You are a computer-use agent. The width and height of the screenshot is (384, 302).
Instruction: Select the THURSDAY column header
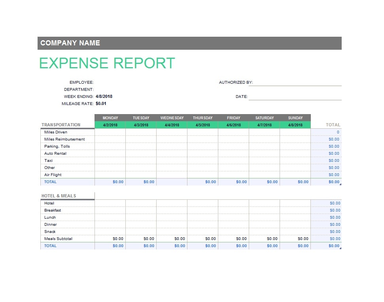tap(203, 118)
